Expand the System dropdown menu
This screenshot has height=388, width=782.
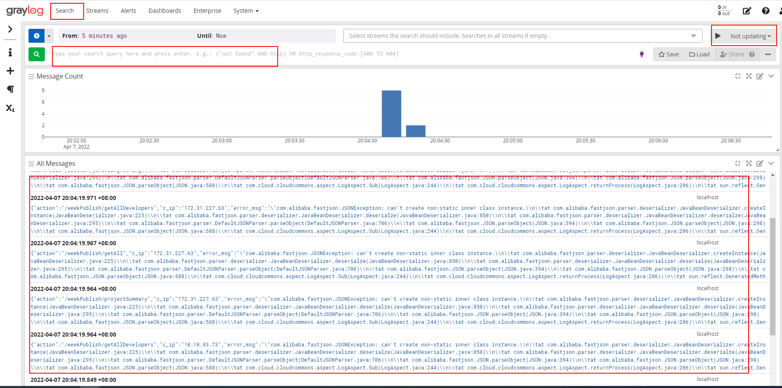coord(246,11)
